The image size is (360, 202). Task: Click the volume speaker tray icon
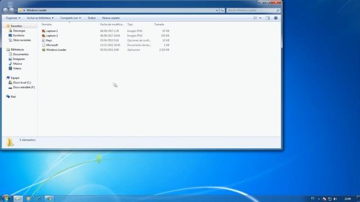(335, 199)
